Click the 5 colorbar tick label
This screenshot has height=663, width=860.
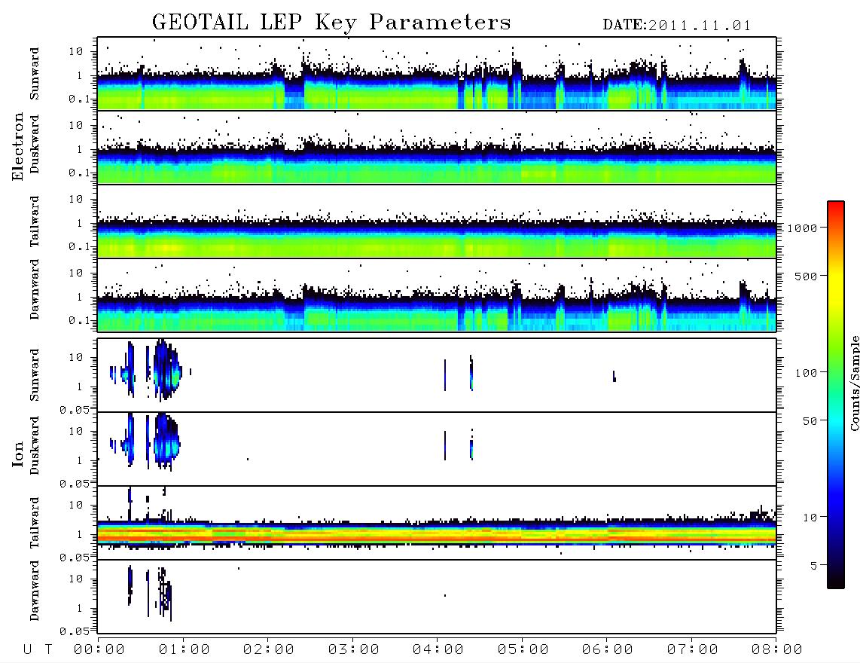click(x=815, y=565)
